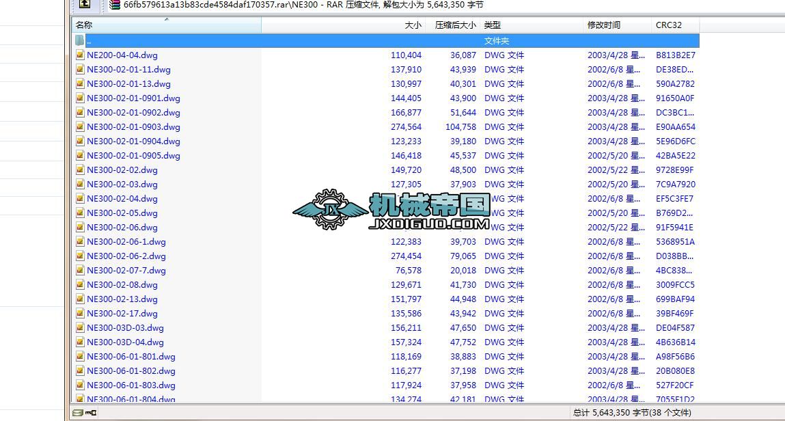Click the file icon of NE300-02-05.dwg
Viewport: 785px width, 421px height.
80,213
